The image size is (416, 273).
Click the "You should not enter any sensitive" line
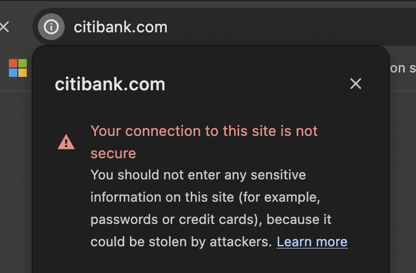click(x=198, y=175)
